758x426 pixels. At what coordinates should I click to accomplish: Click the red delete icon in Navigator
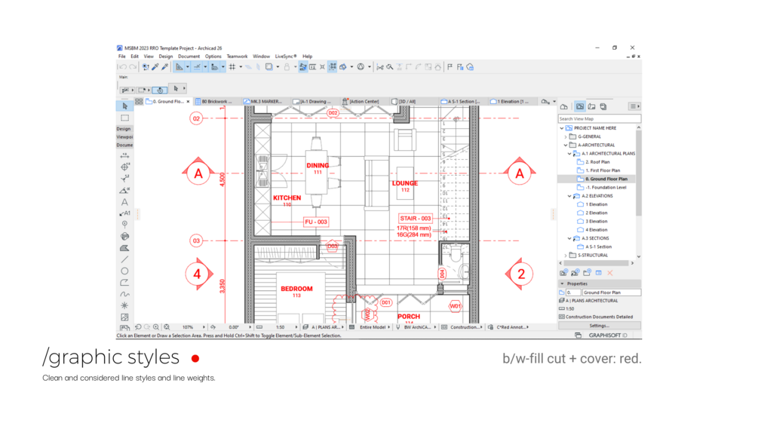(x=610, y=273)
